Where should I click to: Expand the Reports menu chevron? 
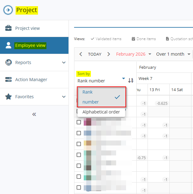pos(64,62)
